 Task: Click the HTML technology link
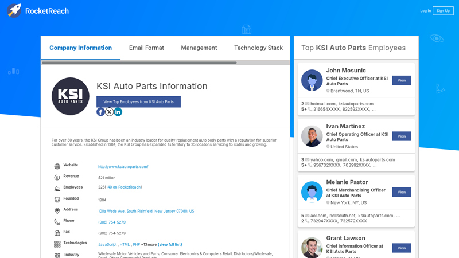click(125, 245)
